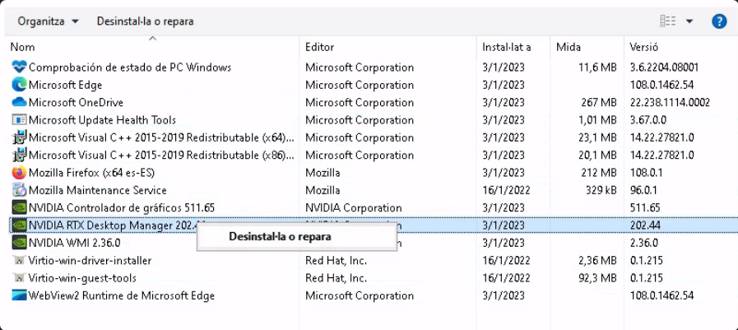The image size is (738, 330).
Task: Click the Microsoft OneDrive cloud icon
Action: pos(20,102)
